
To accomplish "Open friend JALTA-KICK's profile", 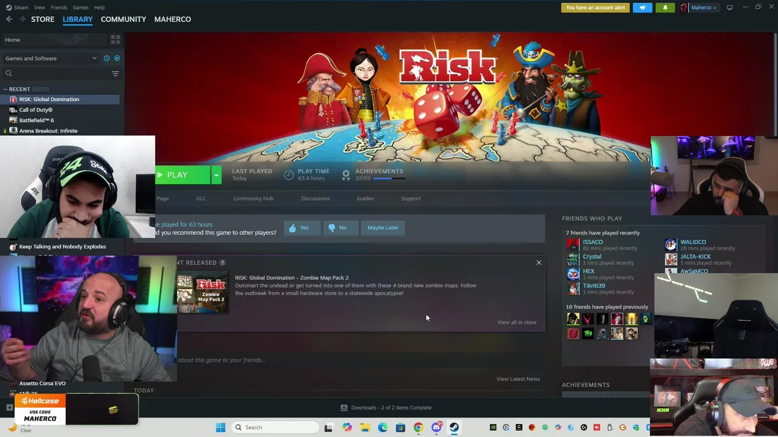I will pos(695,257).
